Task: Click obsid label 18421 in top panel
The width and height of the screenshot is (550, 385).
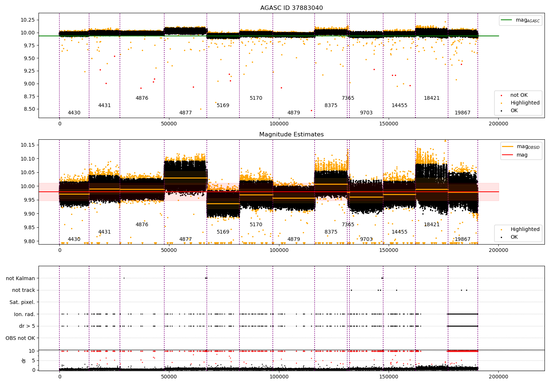Action: [432, 98]
